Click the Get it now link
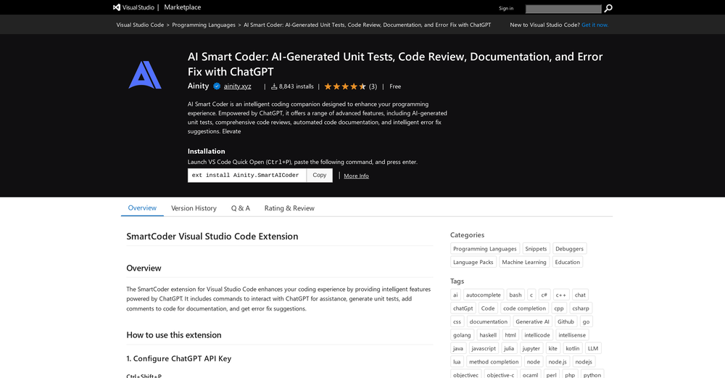Viewport: 725px width, 378px height. (594, 25)
